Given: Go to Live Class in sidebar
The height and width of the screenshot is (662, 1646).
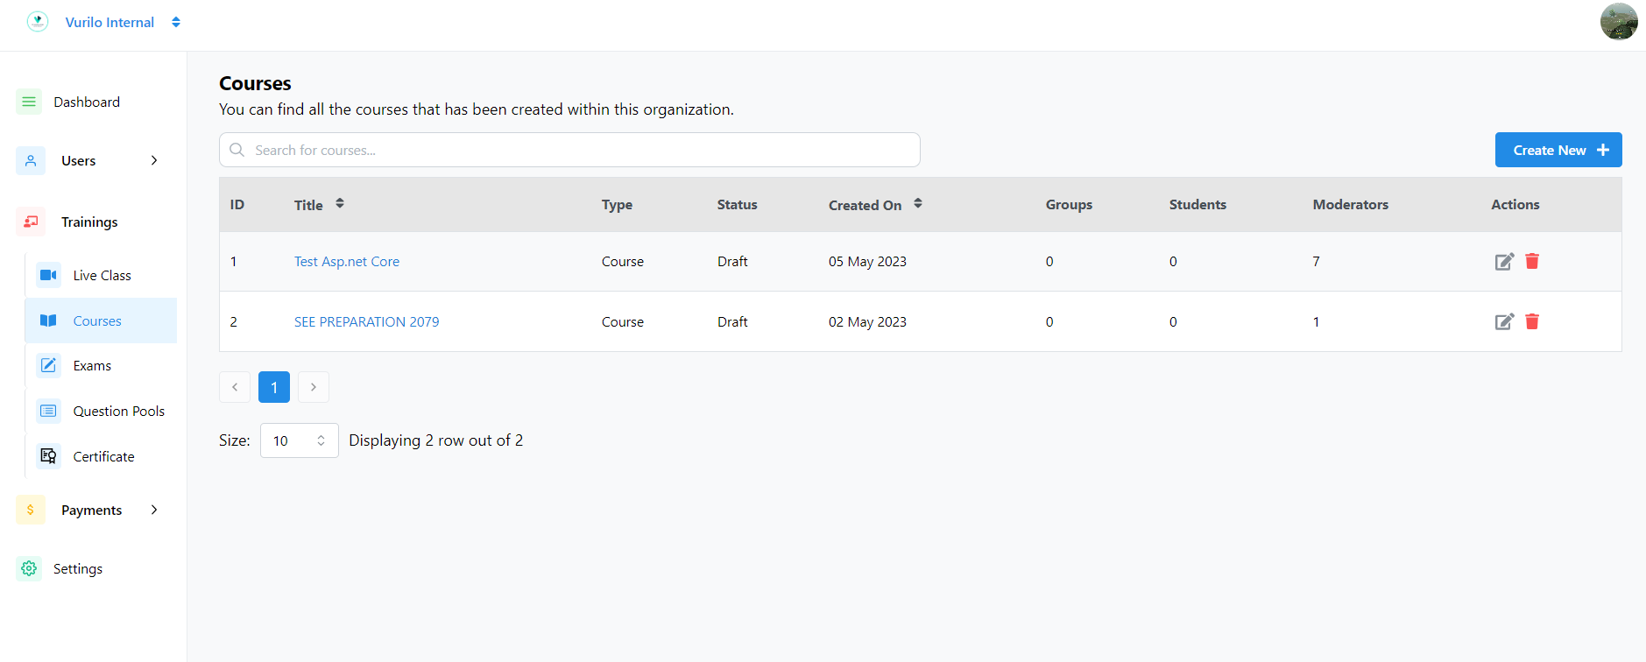Looking at the screenshot, I should click(102, 276).
